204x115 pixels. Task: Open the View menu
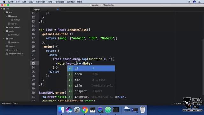(x=31, y=2)
